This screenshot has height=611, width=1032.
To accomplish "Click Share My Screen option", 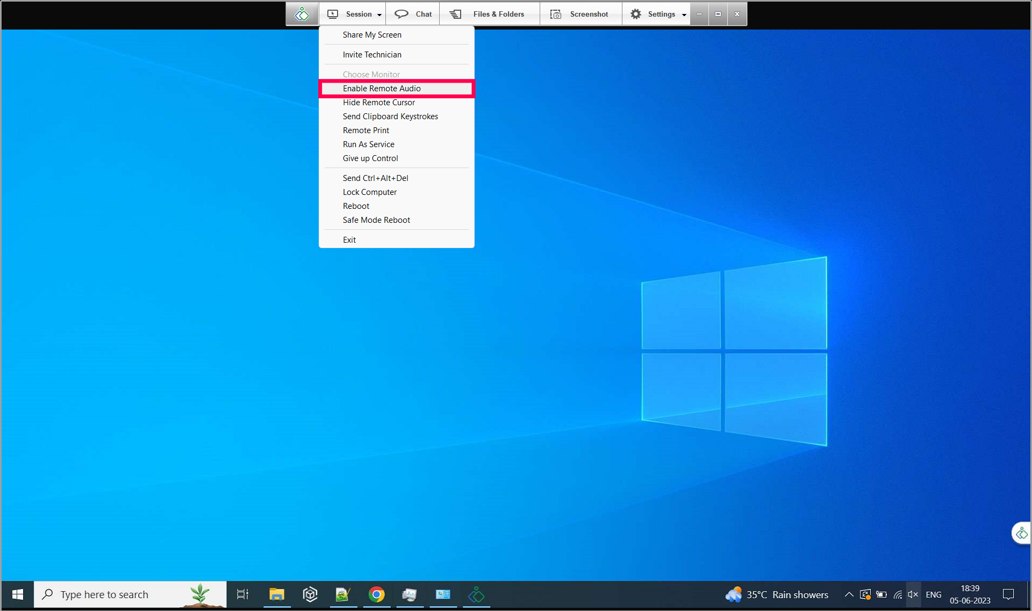I will tap(372, 35).
